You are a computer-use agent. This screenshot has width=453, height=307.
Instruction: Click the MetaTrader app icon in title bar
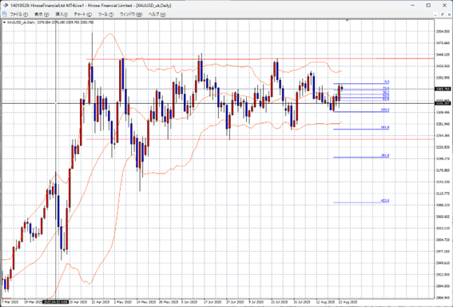point(5,6)
